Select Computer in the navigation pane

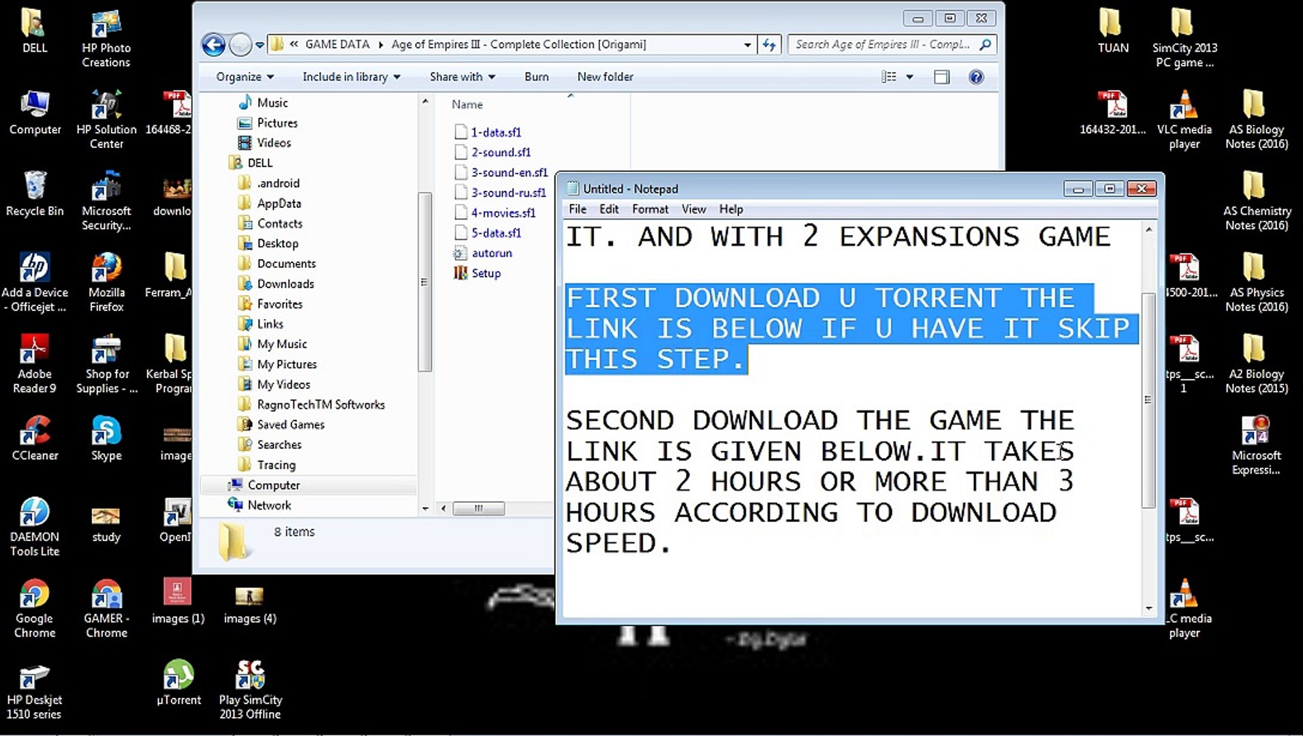pyautogui.click(x=273, y=485)
